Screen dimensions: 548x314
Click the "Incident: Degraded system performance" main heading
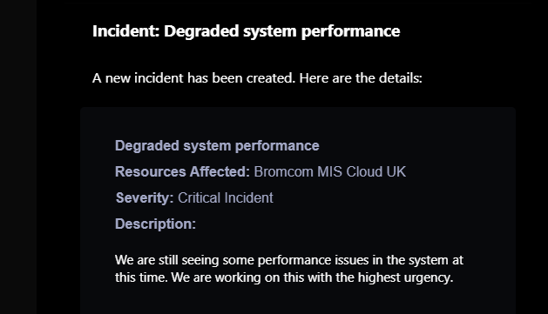(246, 31)
